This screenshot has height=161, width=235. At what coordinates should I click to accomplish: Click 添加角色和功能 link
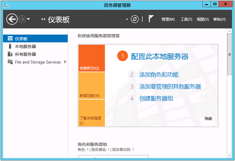click(x=159, y=75)
